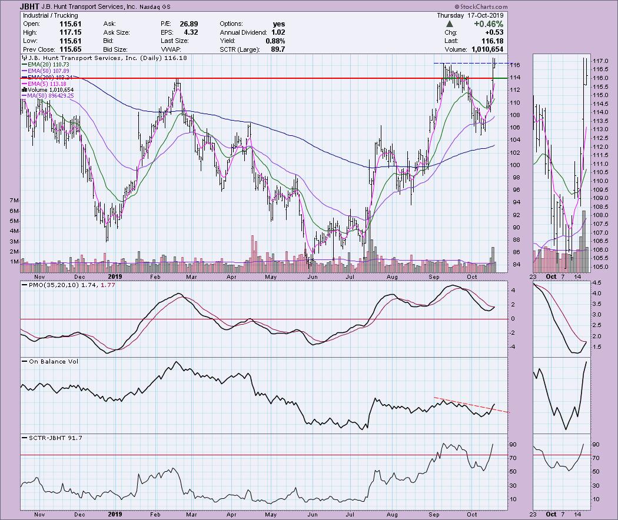
Task: Select the Open value 115.61
Action: click(70, 24)
